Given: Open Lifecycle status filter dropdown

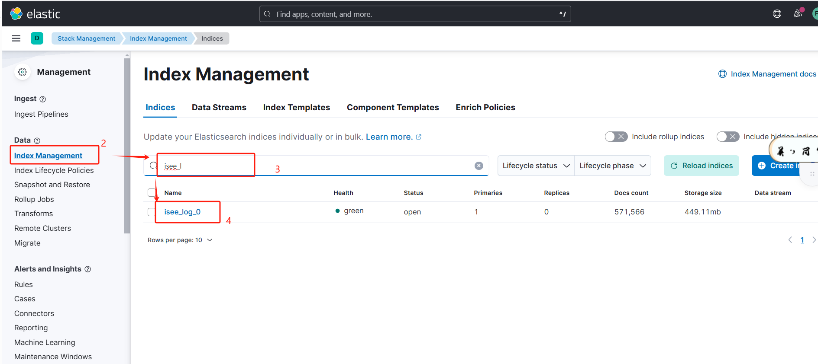Looking at the screenshot, I should point(536,166).
